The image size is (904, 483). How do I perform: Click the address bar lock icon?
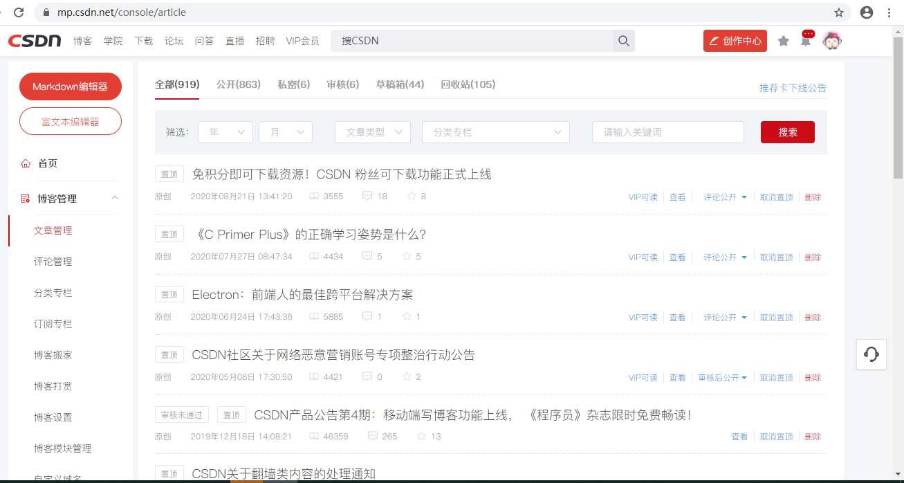pyautogui.click(x=46, y=12)
